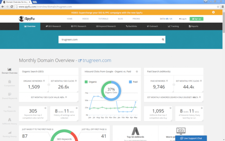Image resolution: width=225 pixels, height=141 pixels.
Task: Click the 9,746 paid keywords value
Action: point(159,87)
